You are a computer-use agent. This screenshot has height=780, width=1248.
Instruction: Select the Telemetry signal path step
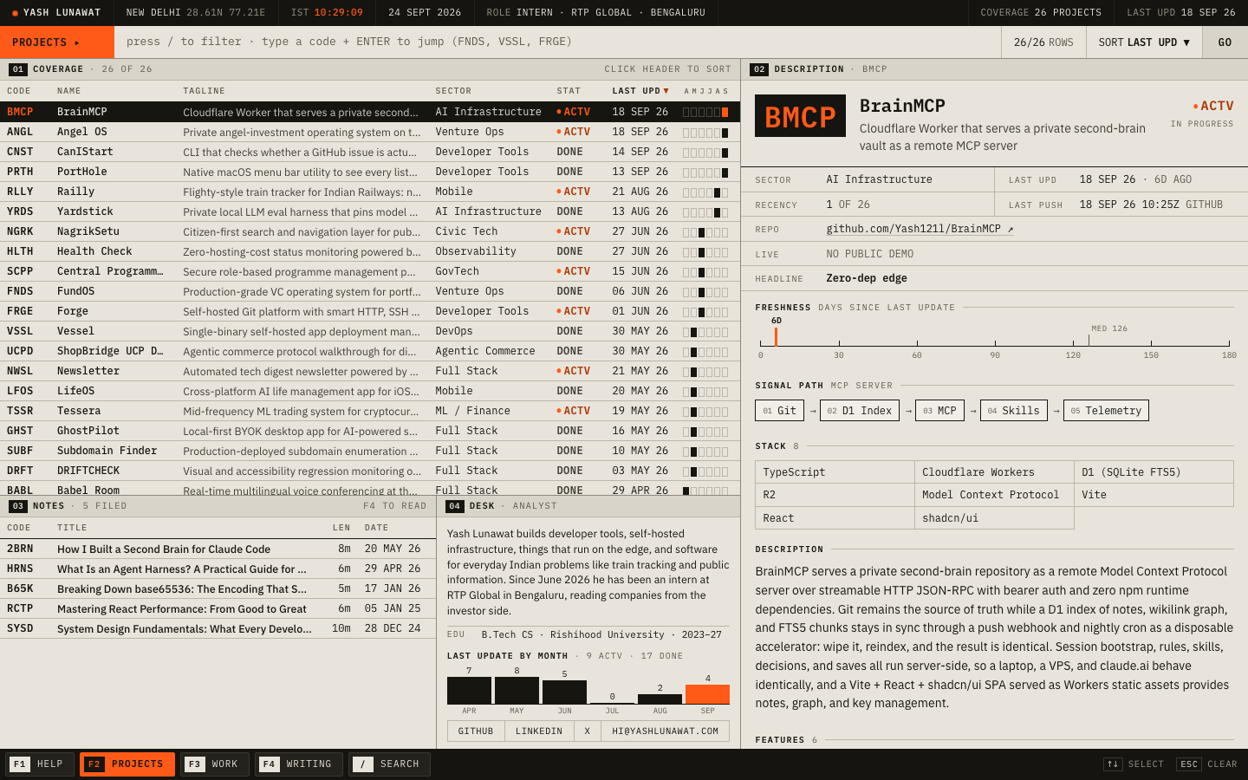(1106, 411)
